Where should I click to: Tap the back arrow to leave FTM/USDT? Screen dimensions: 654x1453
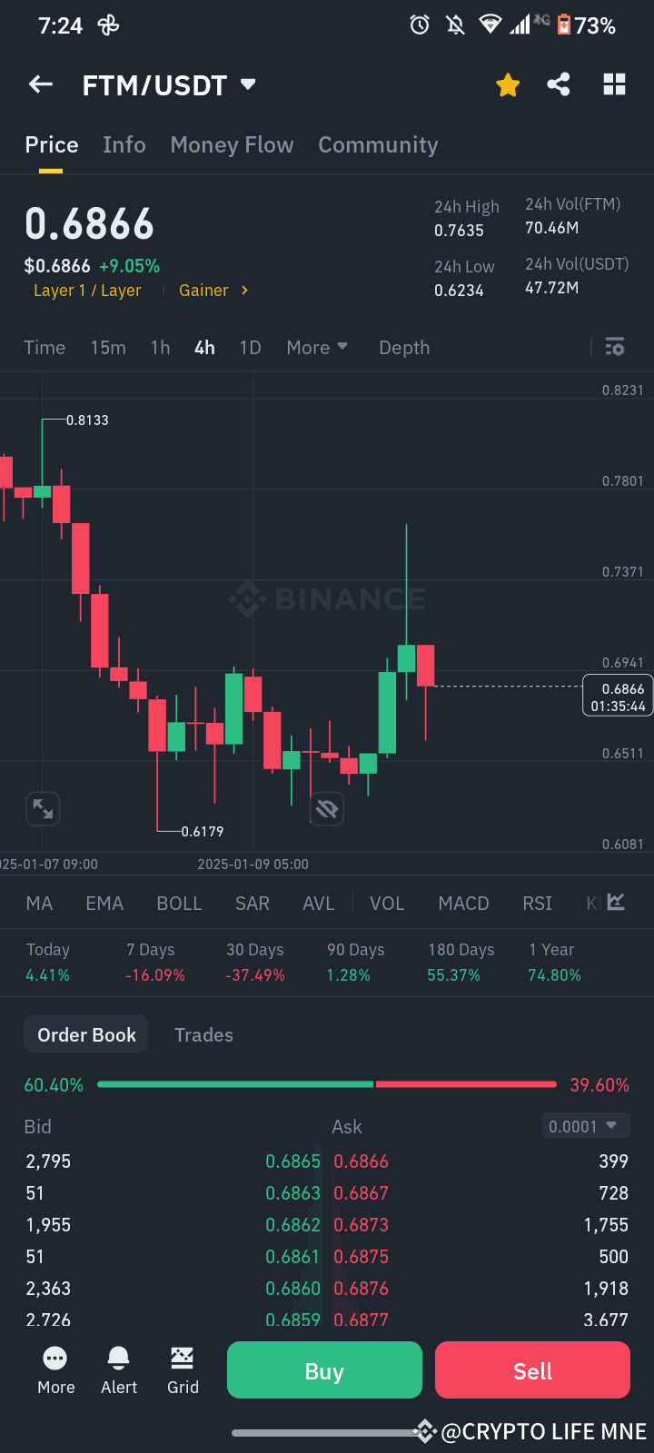point(40,84)
